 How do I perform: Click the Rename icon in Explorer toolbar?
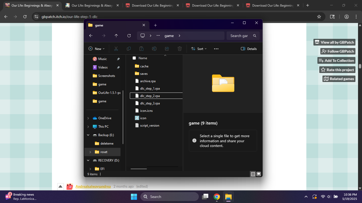tap(154, 49)
